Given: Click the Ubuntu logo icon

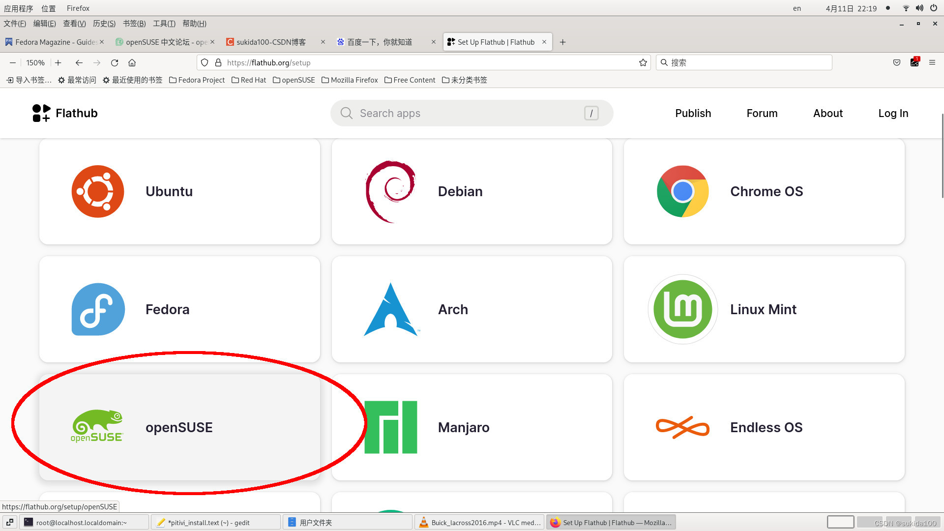Looking at the screenshot, I should (98, 191).
